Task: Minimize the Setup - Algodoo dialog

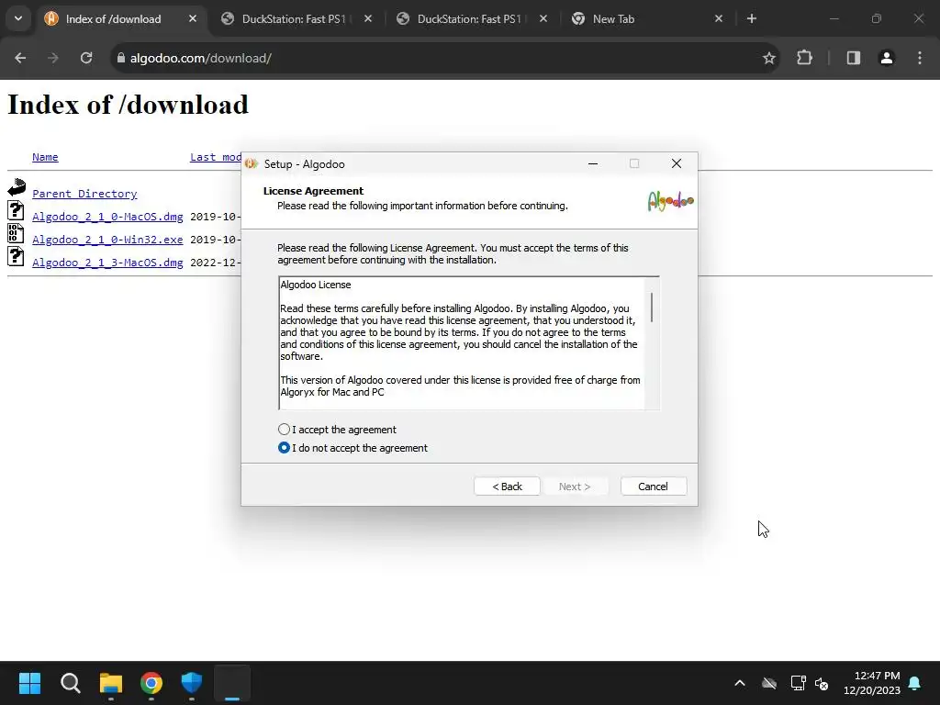Action: point(593,163)
